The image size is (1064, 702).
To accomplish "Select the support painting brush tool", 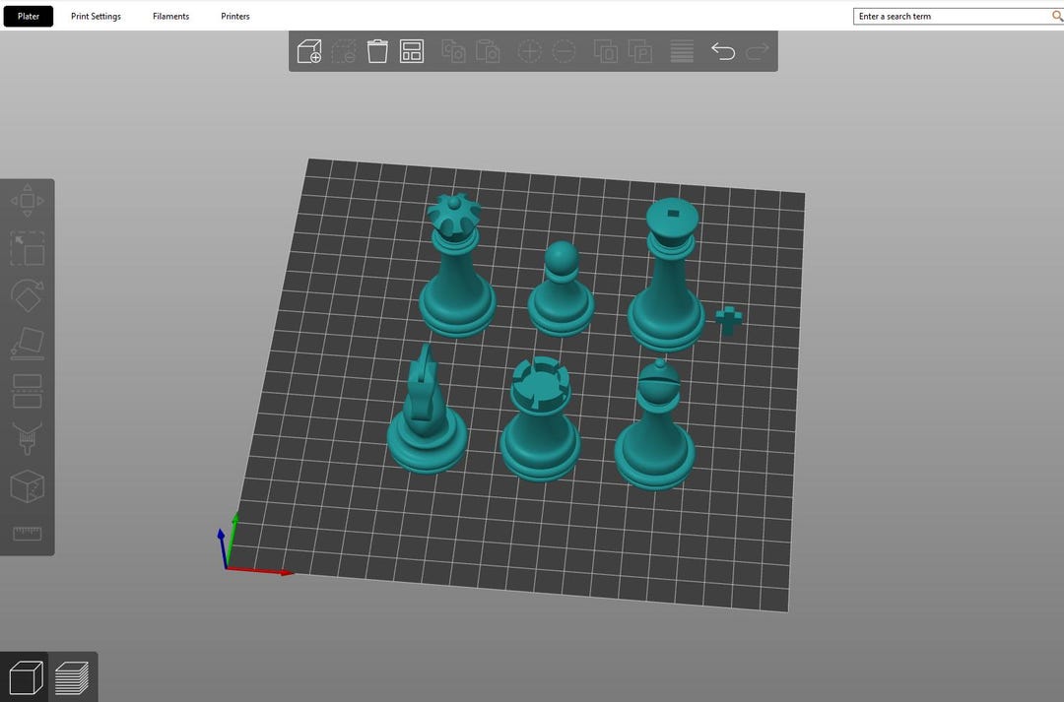I will point(27,437).
